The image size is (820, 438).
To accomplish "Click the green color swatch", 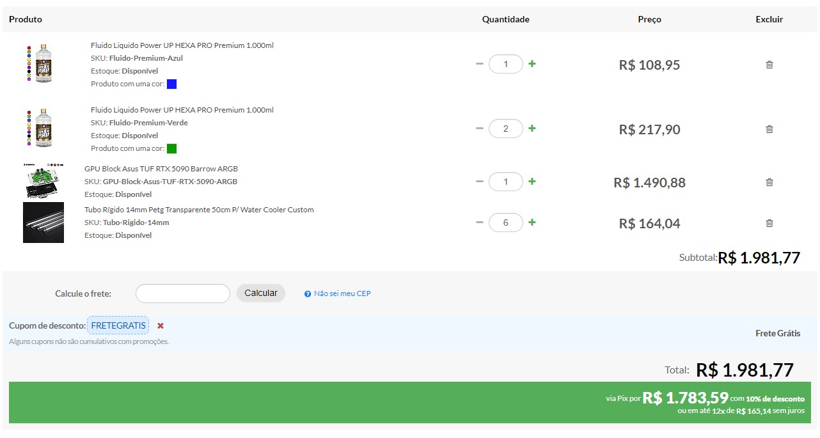I will coord(171,149).
